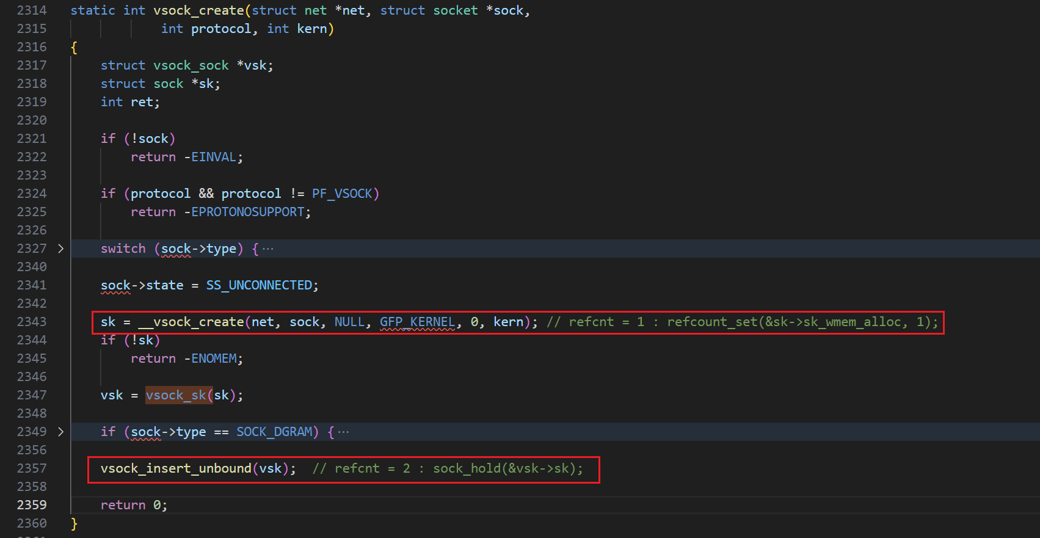Select line number 2343 in the gutter
Screen dimensions: 1040x538
[x=32, y=322]
